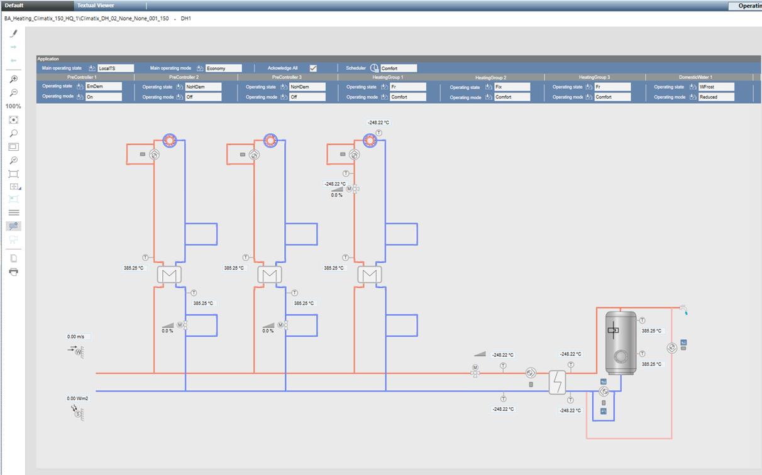The width and height of the screenshot is (762, 475).
Task: Open the Print tool
Action: click(x=13, y=271)
